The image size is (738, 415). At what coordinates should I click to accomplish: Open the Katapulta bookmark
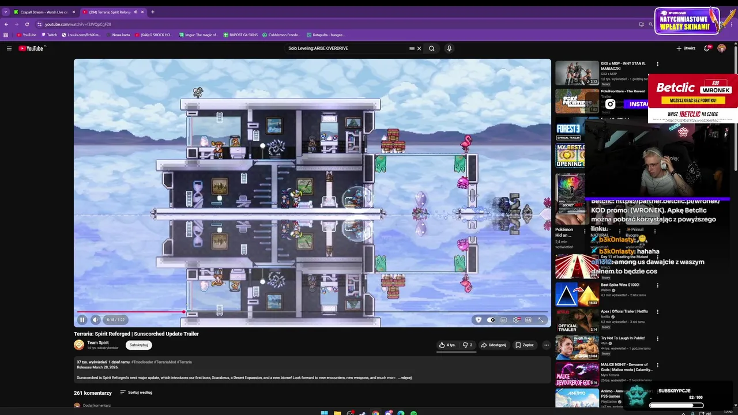coord(326,35)
